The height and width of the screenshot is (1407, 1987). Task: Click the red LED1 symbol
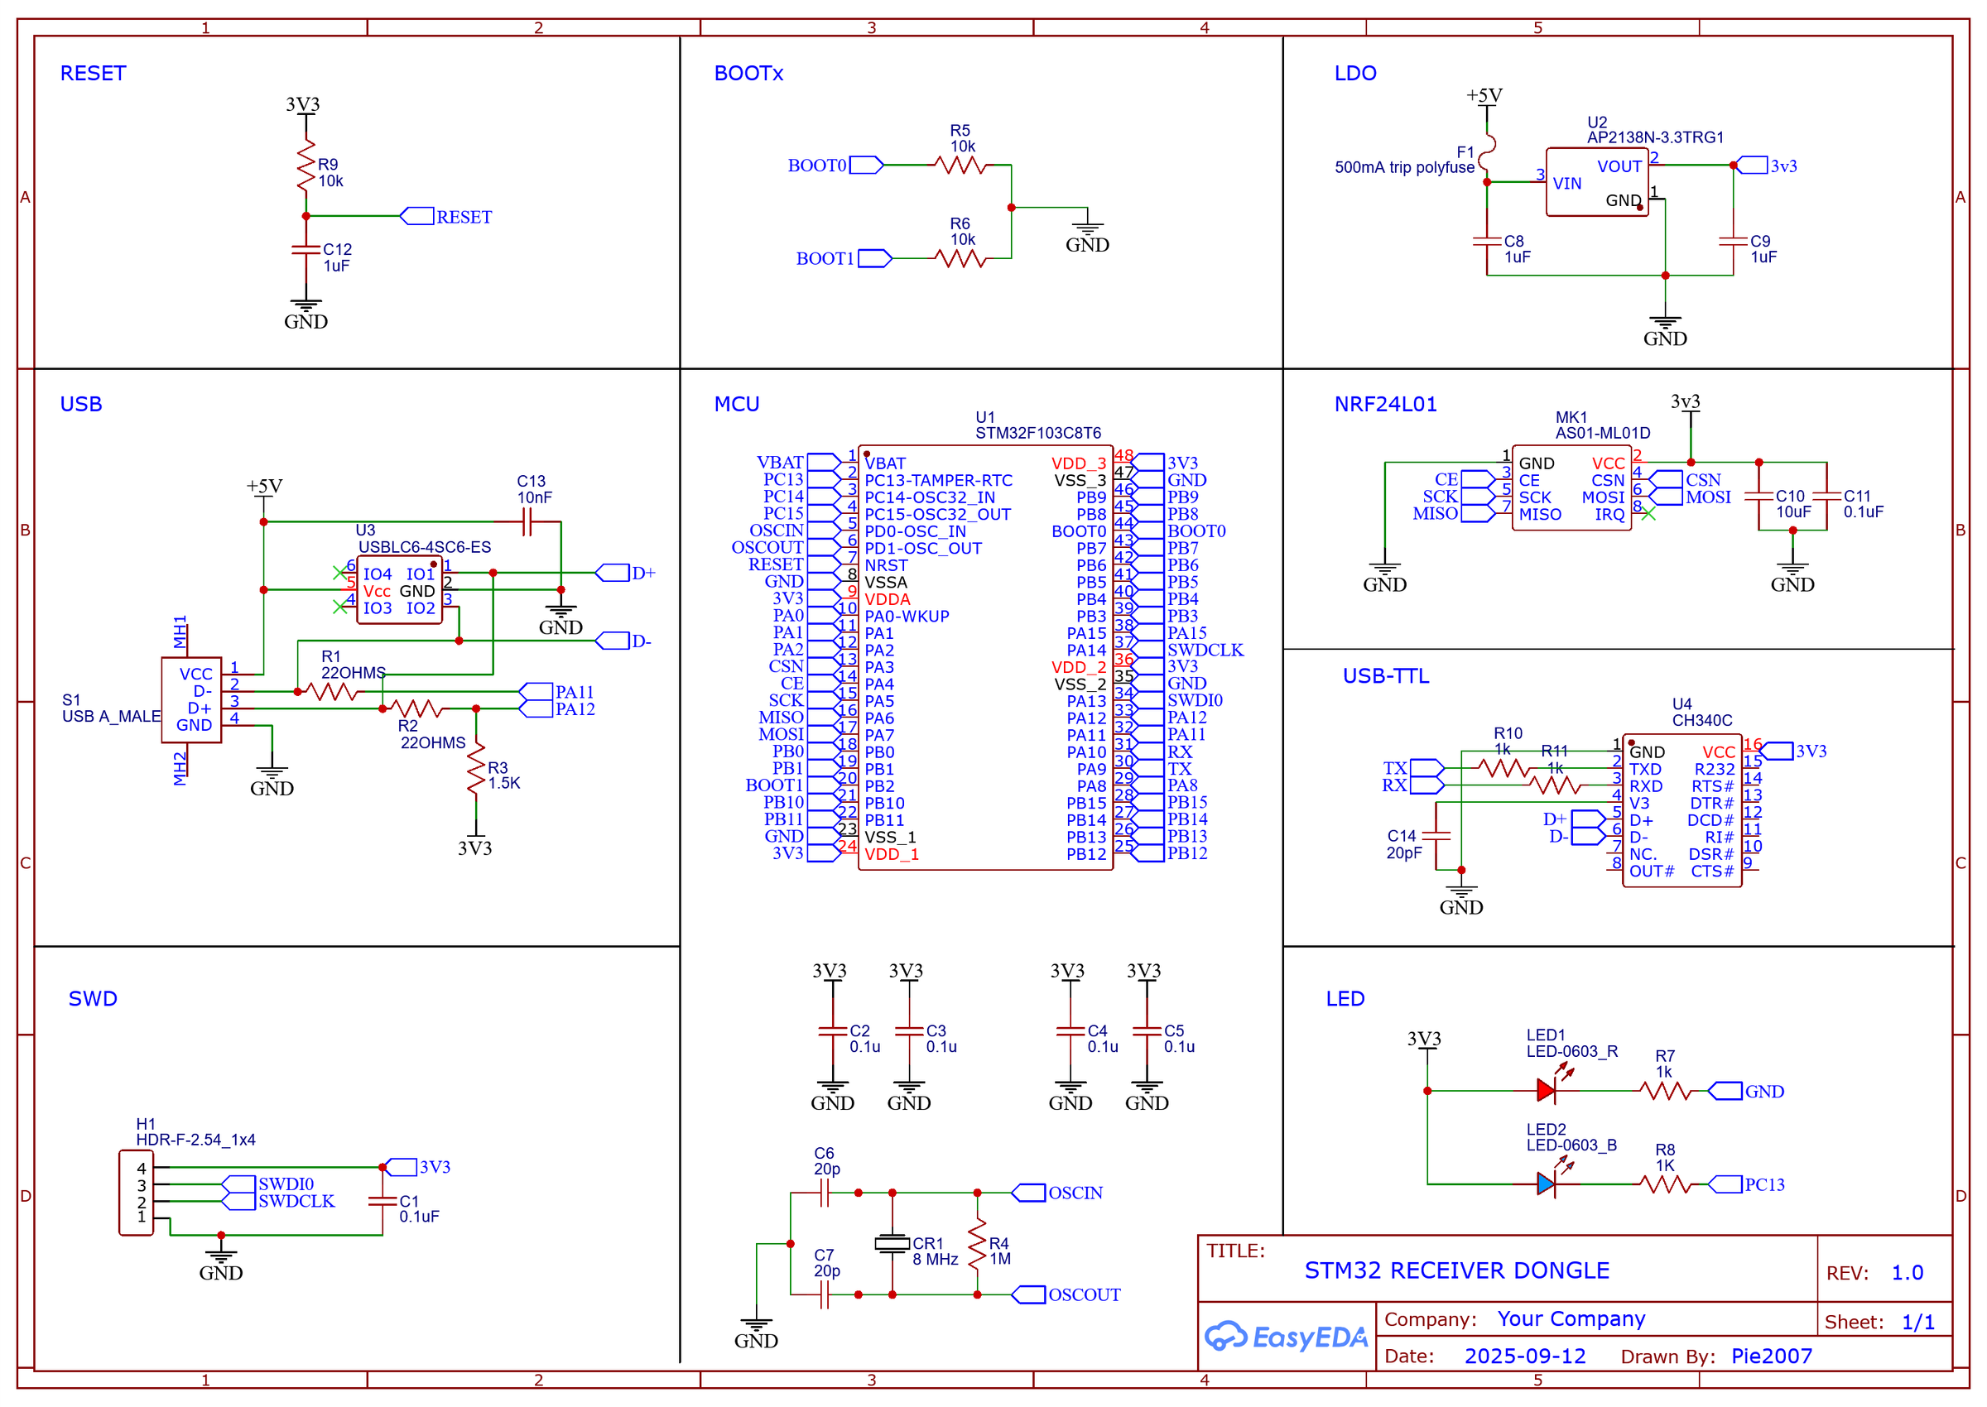1546,1091
